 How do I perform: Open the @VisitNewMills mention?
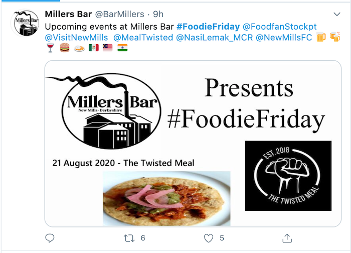click(x=77, y=37)
